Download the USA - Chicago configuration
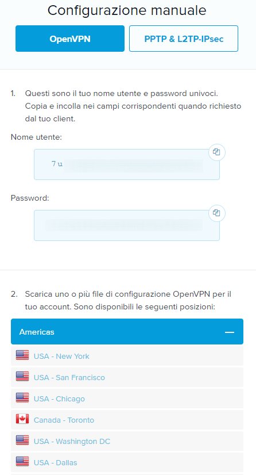 pos(59,399)
